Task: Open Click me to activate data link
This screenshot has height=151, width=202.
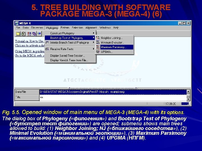Action: (x=30, y=45)
